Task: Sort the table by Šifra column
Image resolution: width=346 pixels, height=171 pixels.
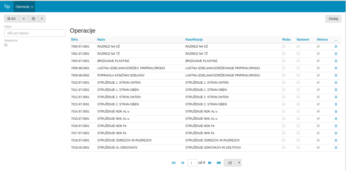Action: [74, 40]
